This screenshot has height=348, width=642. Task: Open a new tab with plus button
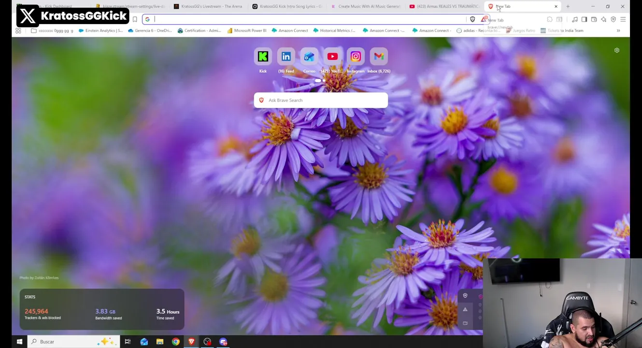pos(568,6)
